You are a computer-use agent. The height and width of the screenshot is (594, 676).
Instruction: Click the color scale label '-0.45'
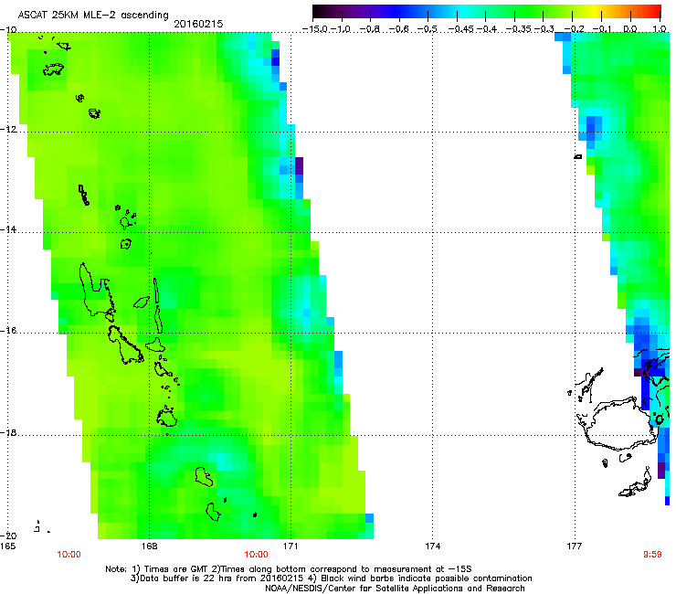459,29
